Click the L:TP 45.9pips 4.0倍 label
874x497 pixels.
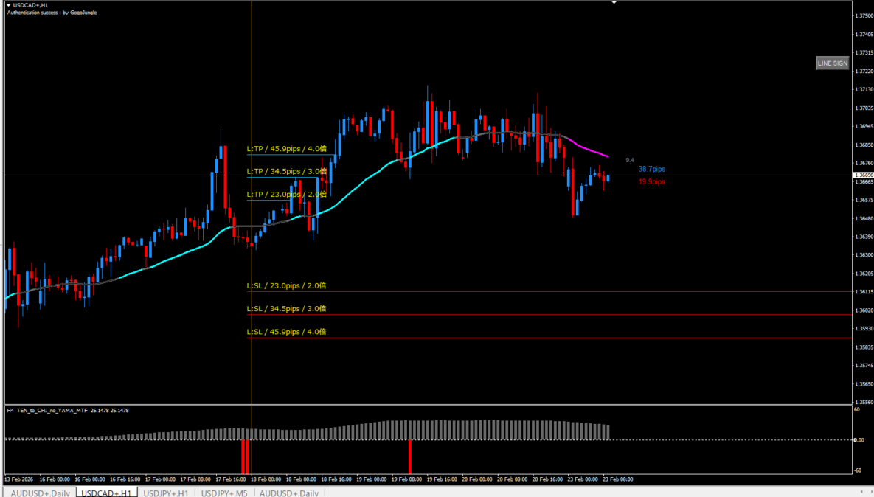click(x=286, y=149)
